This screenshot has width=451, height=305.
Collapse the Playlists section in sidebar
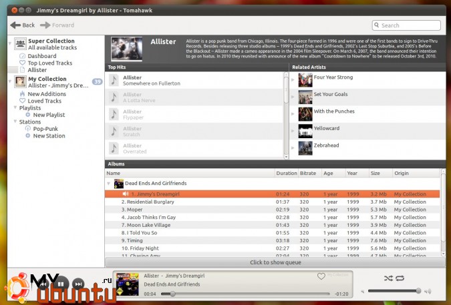coord(15,107)
